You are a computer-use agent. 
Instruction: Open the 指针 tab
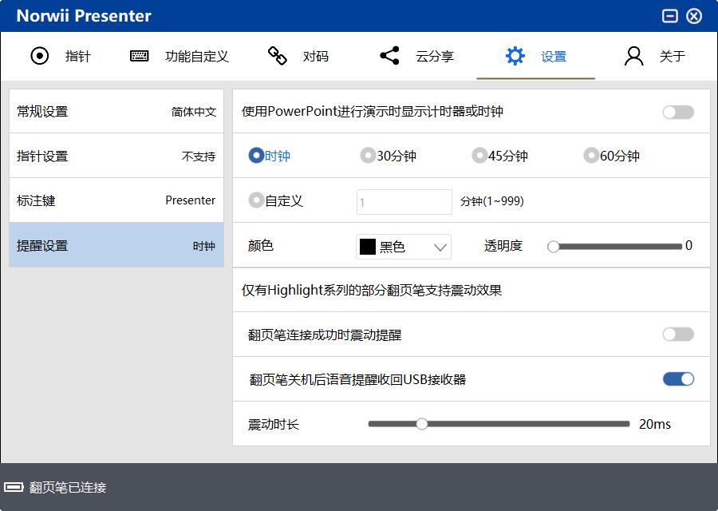78,57
